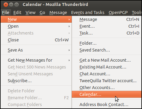
Task: Choose Message from the New submenu
Action: 107,19
